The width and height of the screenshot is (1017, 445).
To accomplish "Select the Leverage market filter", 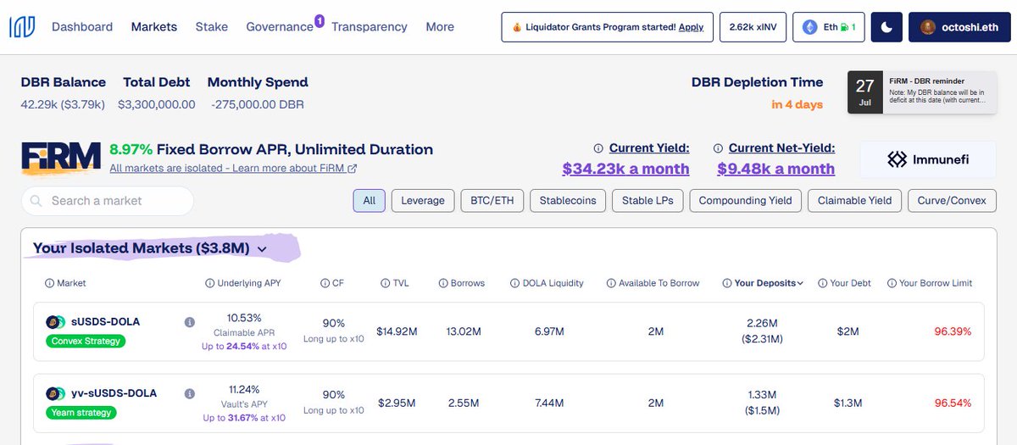I will click(422, 201).
